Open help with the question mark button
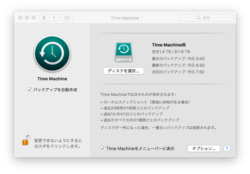Image resolution: width=250 pixels, height=174 pixels. pos(227,149)
